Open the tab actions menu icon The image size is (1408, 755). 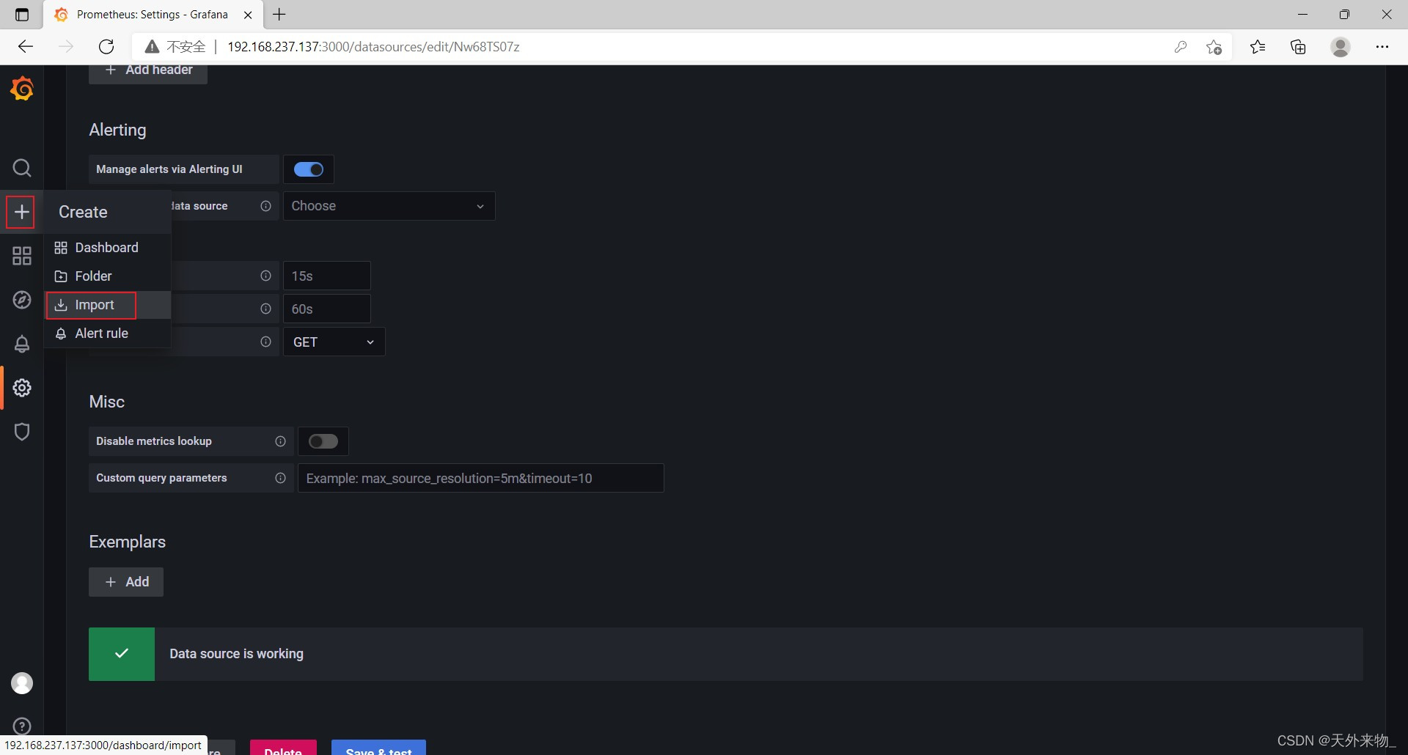pyautogui.click(x=22, y=15)
